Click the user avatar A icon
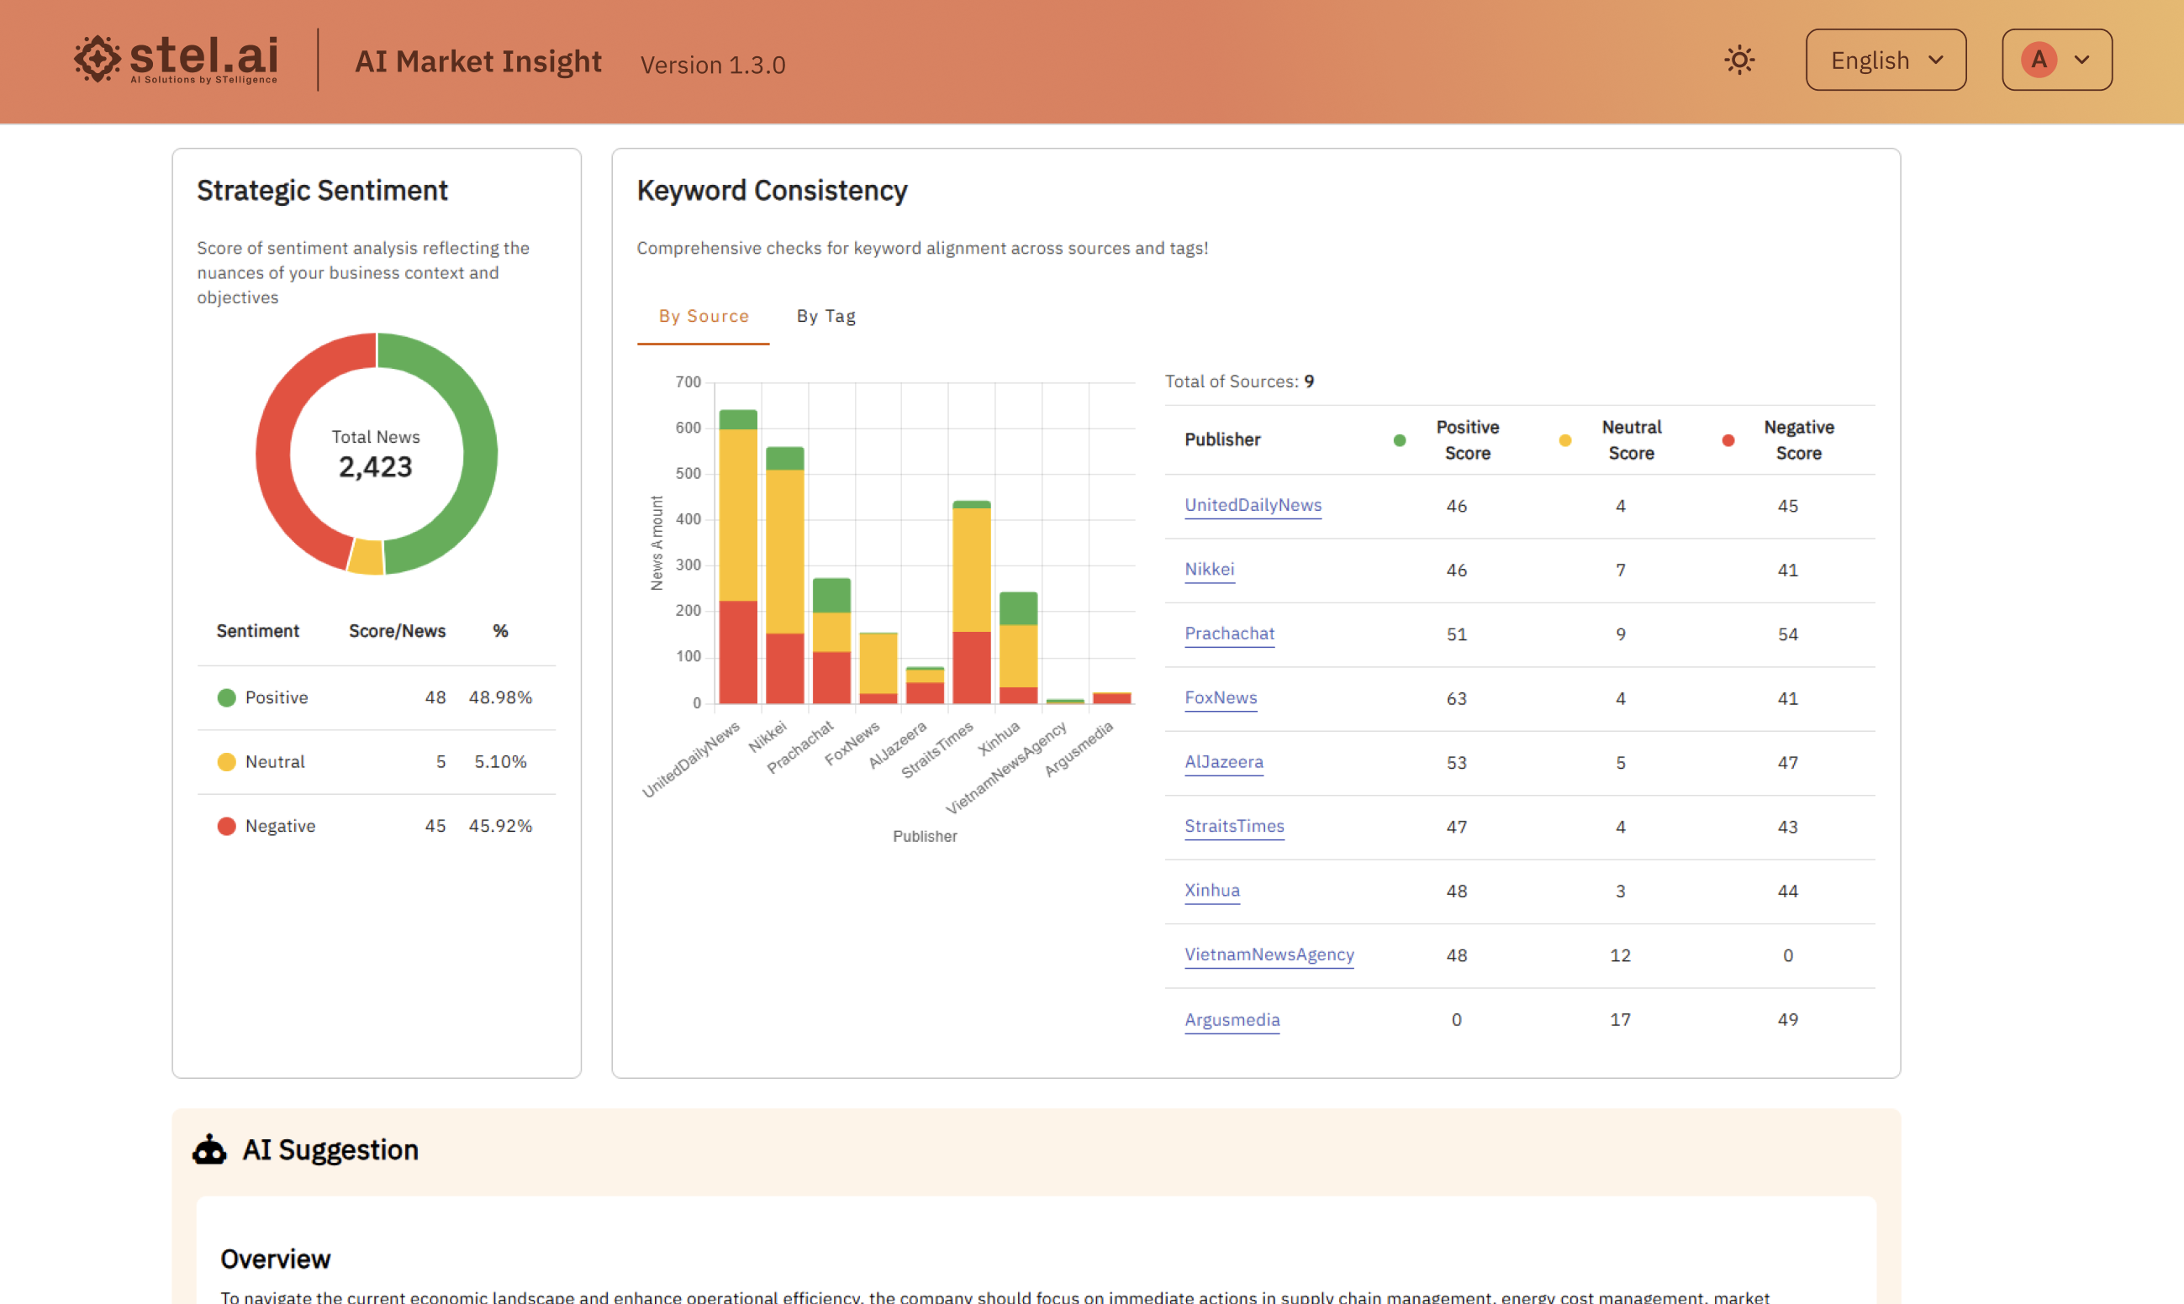The image size is (2184, 1304). (x=2038, y=60)
